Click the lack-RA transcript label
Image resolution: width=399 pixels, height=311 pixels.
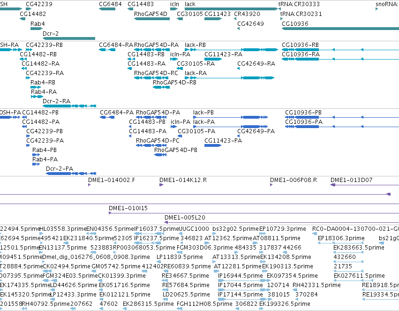(x=196, y=73)
